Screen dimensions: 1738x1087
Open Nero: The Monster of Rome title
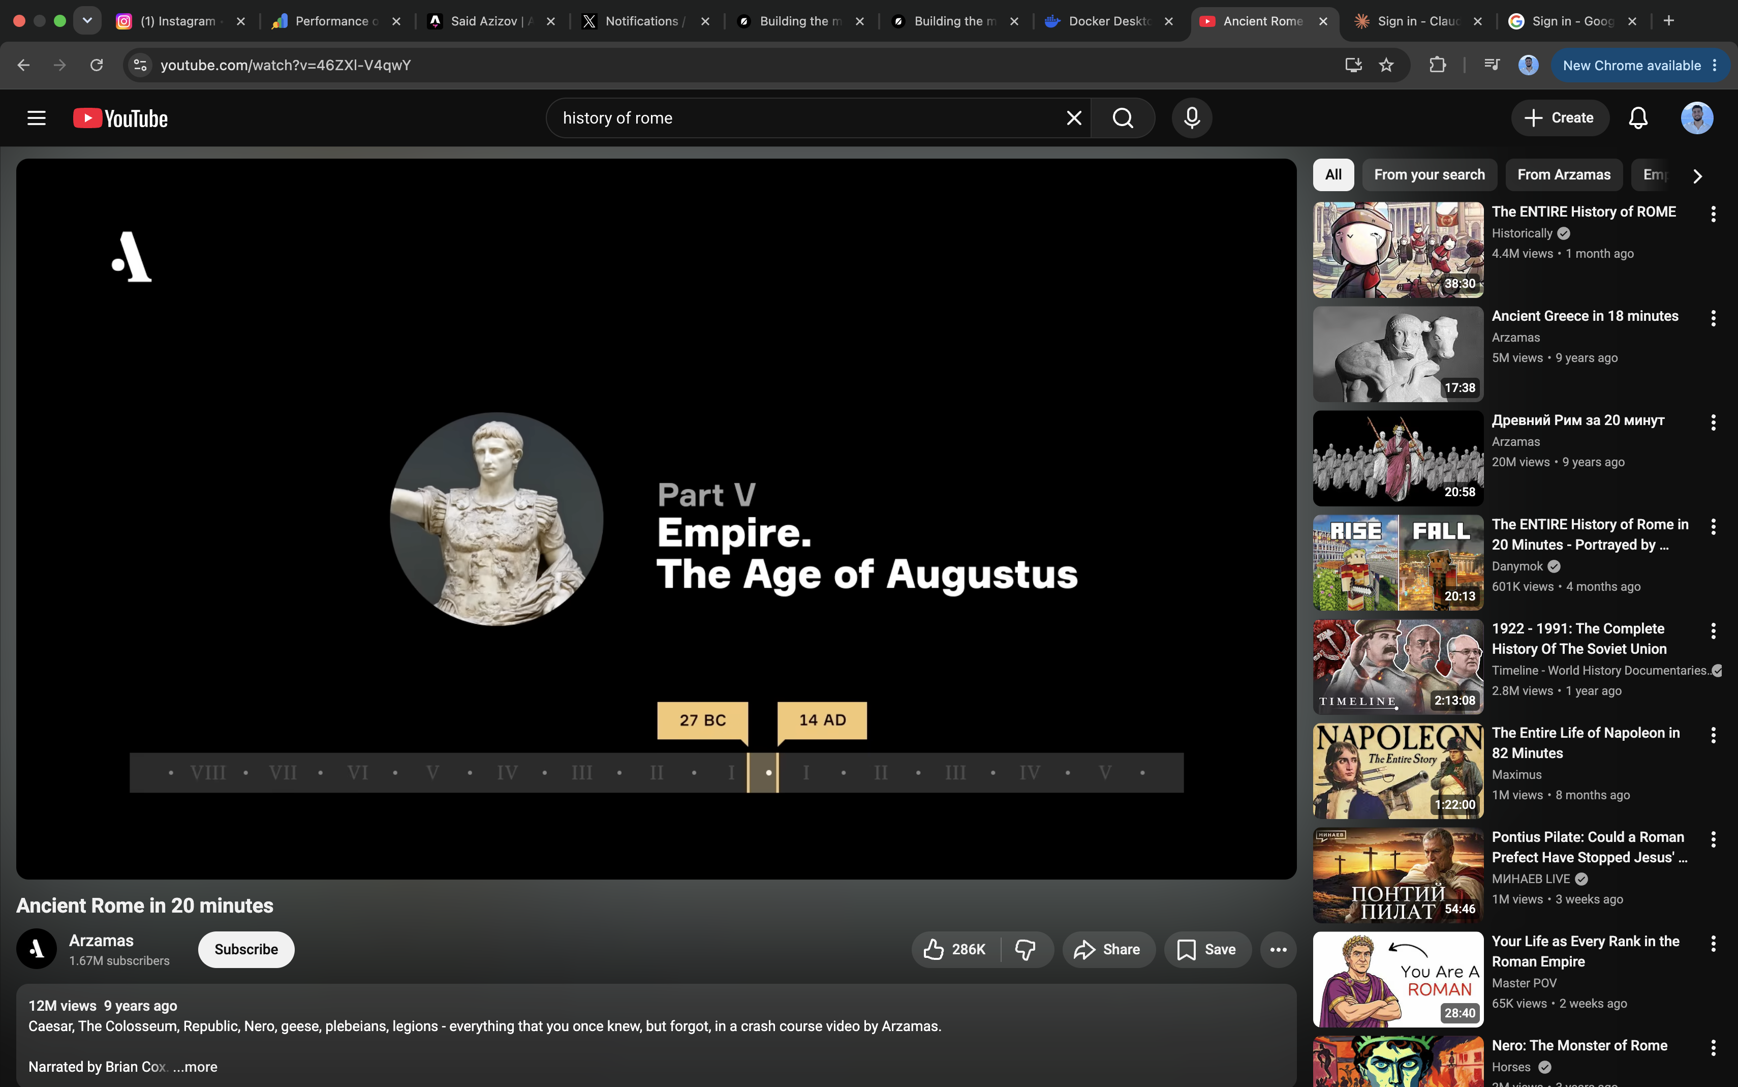click(x=1579, y=1045)
